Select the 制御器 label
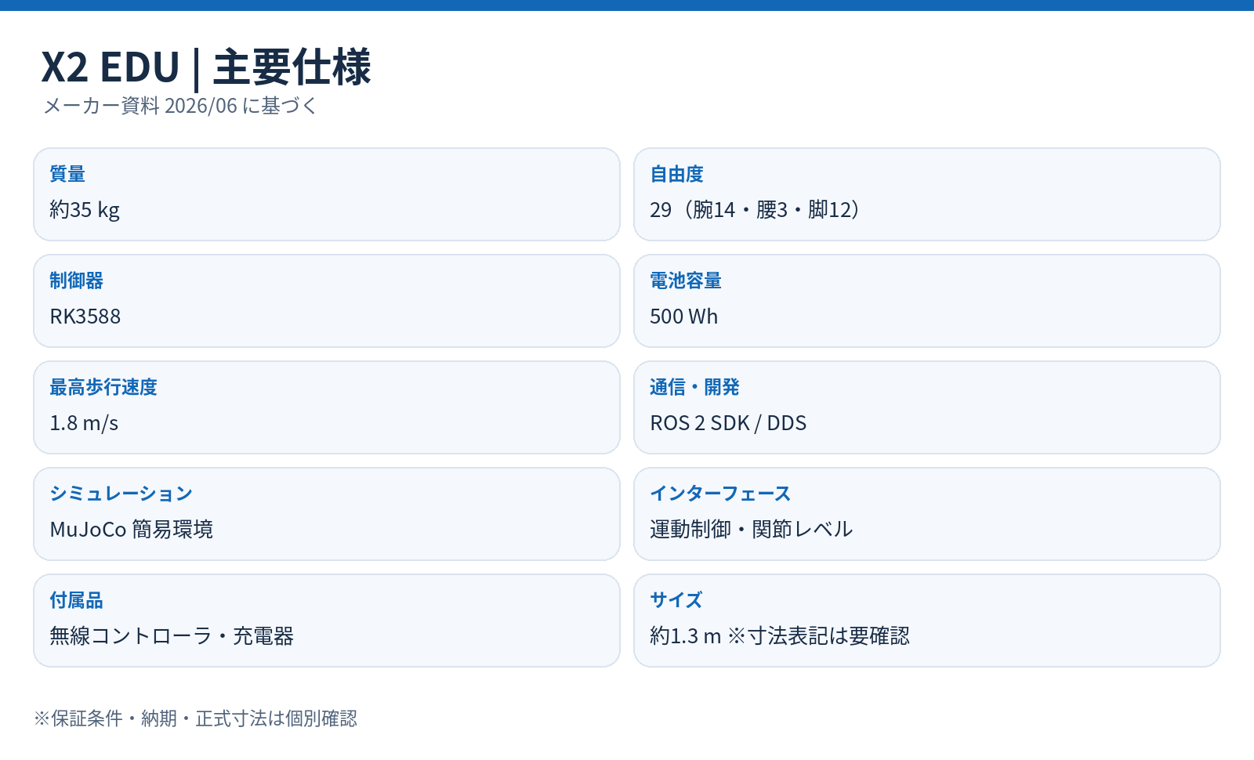This screenshot has width=1254, height=760. (76, 280)
